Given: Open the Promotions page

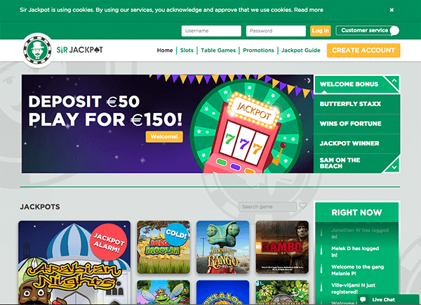Looking at the screenshot, I should 258,51.
